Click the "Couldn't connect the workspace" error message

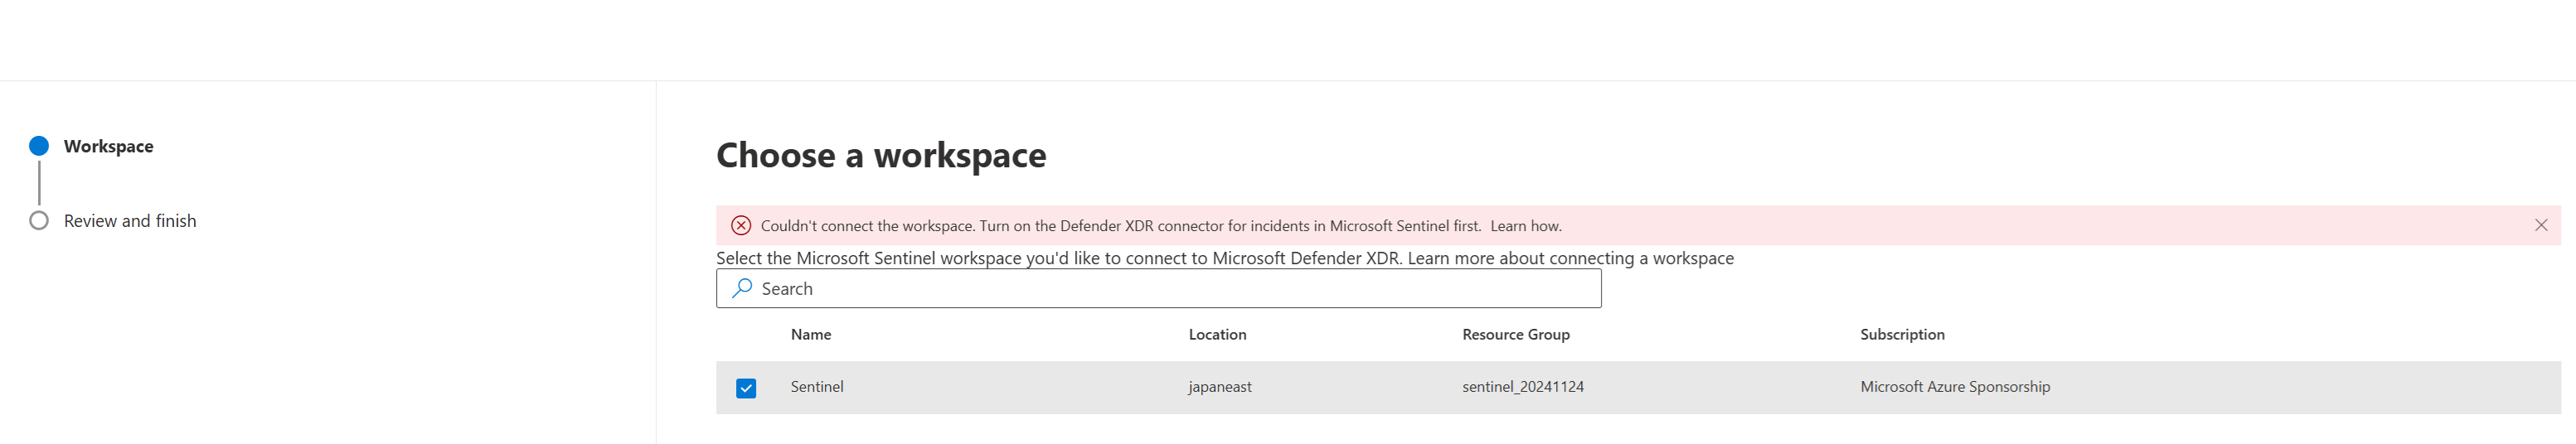click(1120, 226)
